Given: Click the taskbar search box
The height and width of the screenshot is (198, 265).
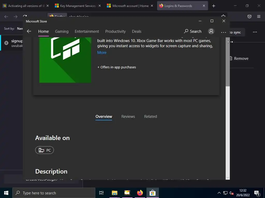Looking at the screenshot, I should pyautogui.click(x=54, y=193).
